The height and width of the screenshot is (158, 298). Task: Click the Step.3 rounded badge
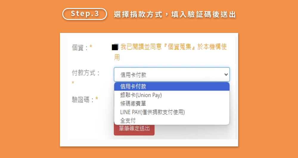coord(85,14)
